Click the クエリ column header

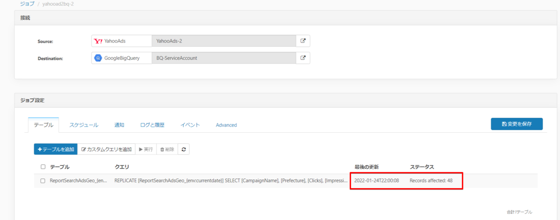pyautogui.click(x=122, y=167)
